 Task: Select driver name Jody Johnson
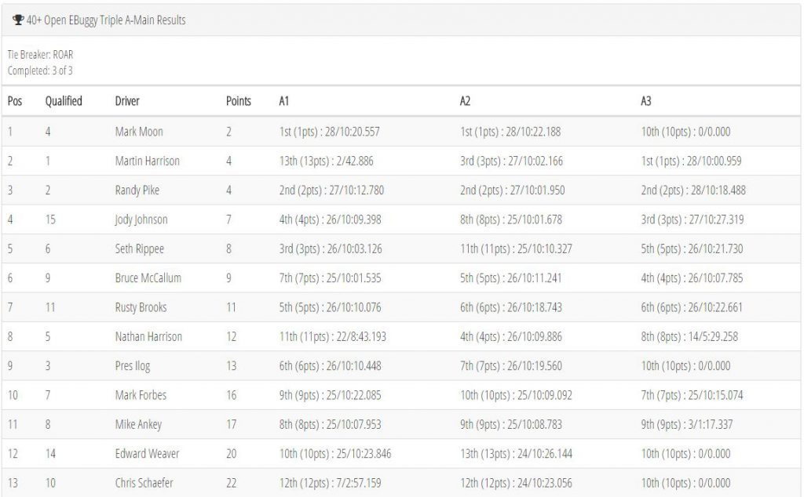click(x=141, y=219)
